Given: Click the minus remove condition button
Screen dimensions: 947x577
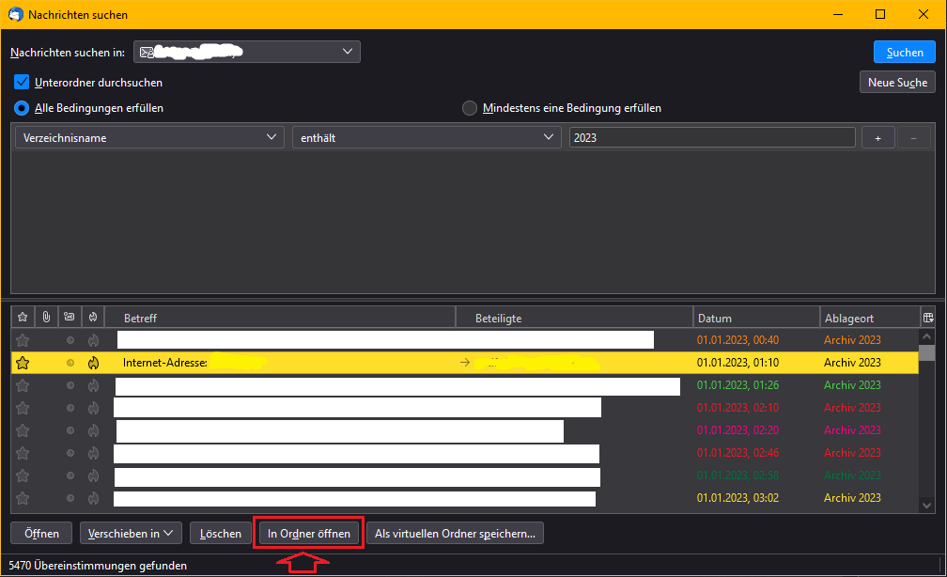Looking at the screenshot, I should coord(913,138).
